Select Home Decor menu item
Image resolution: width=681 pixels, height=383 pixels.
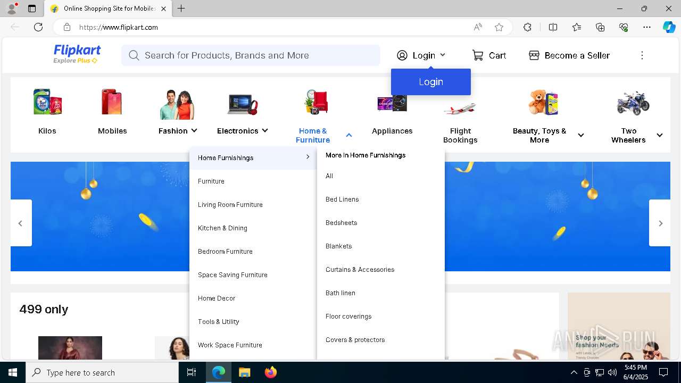pyautogui.click(x=217, y=298)
